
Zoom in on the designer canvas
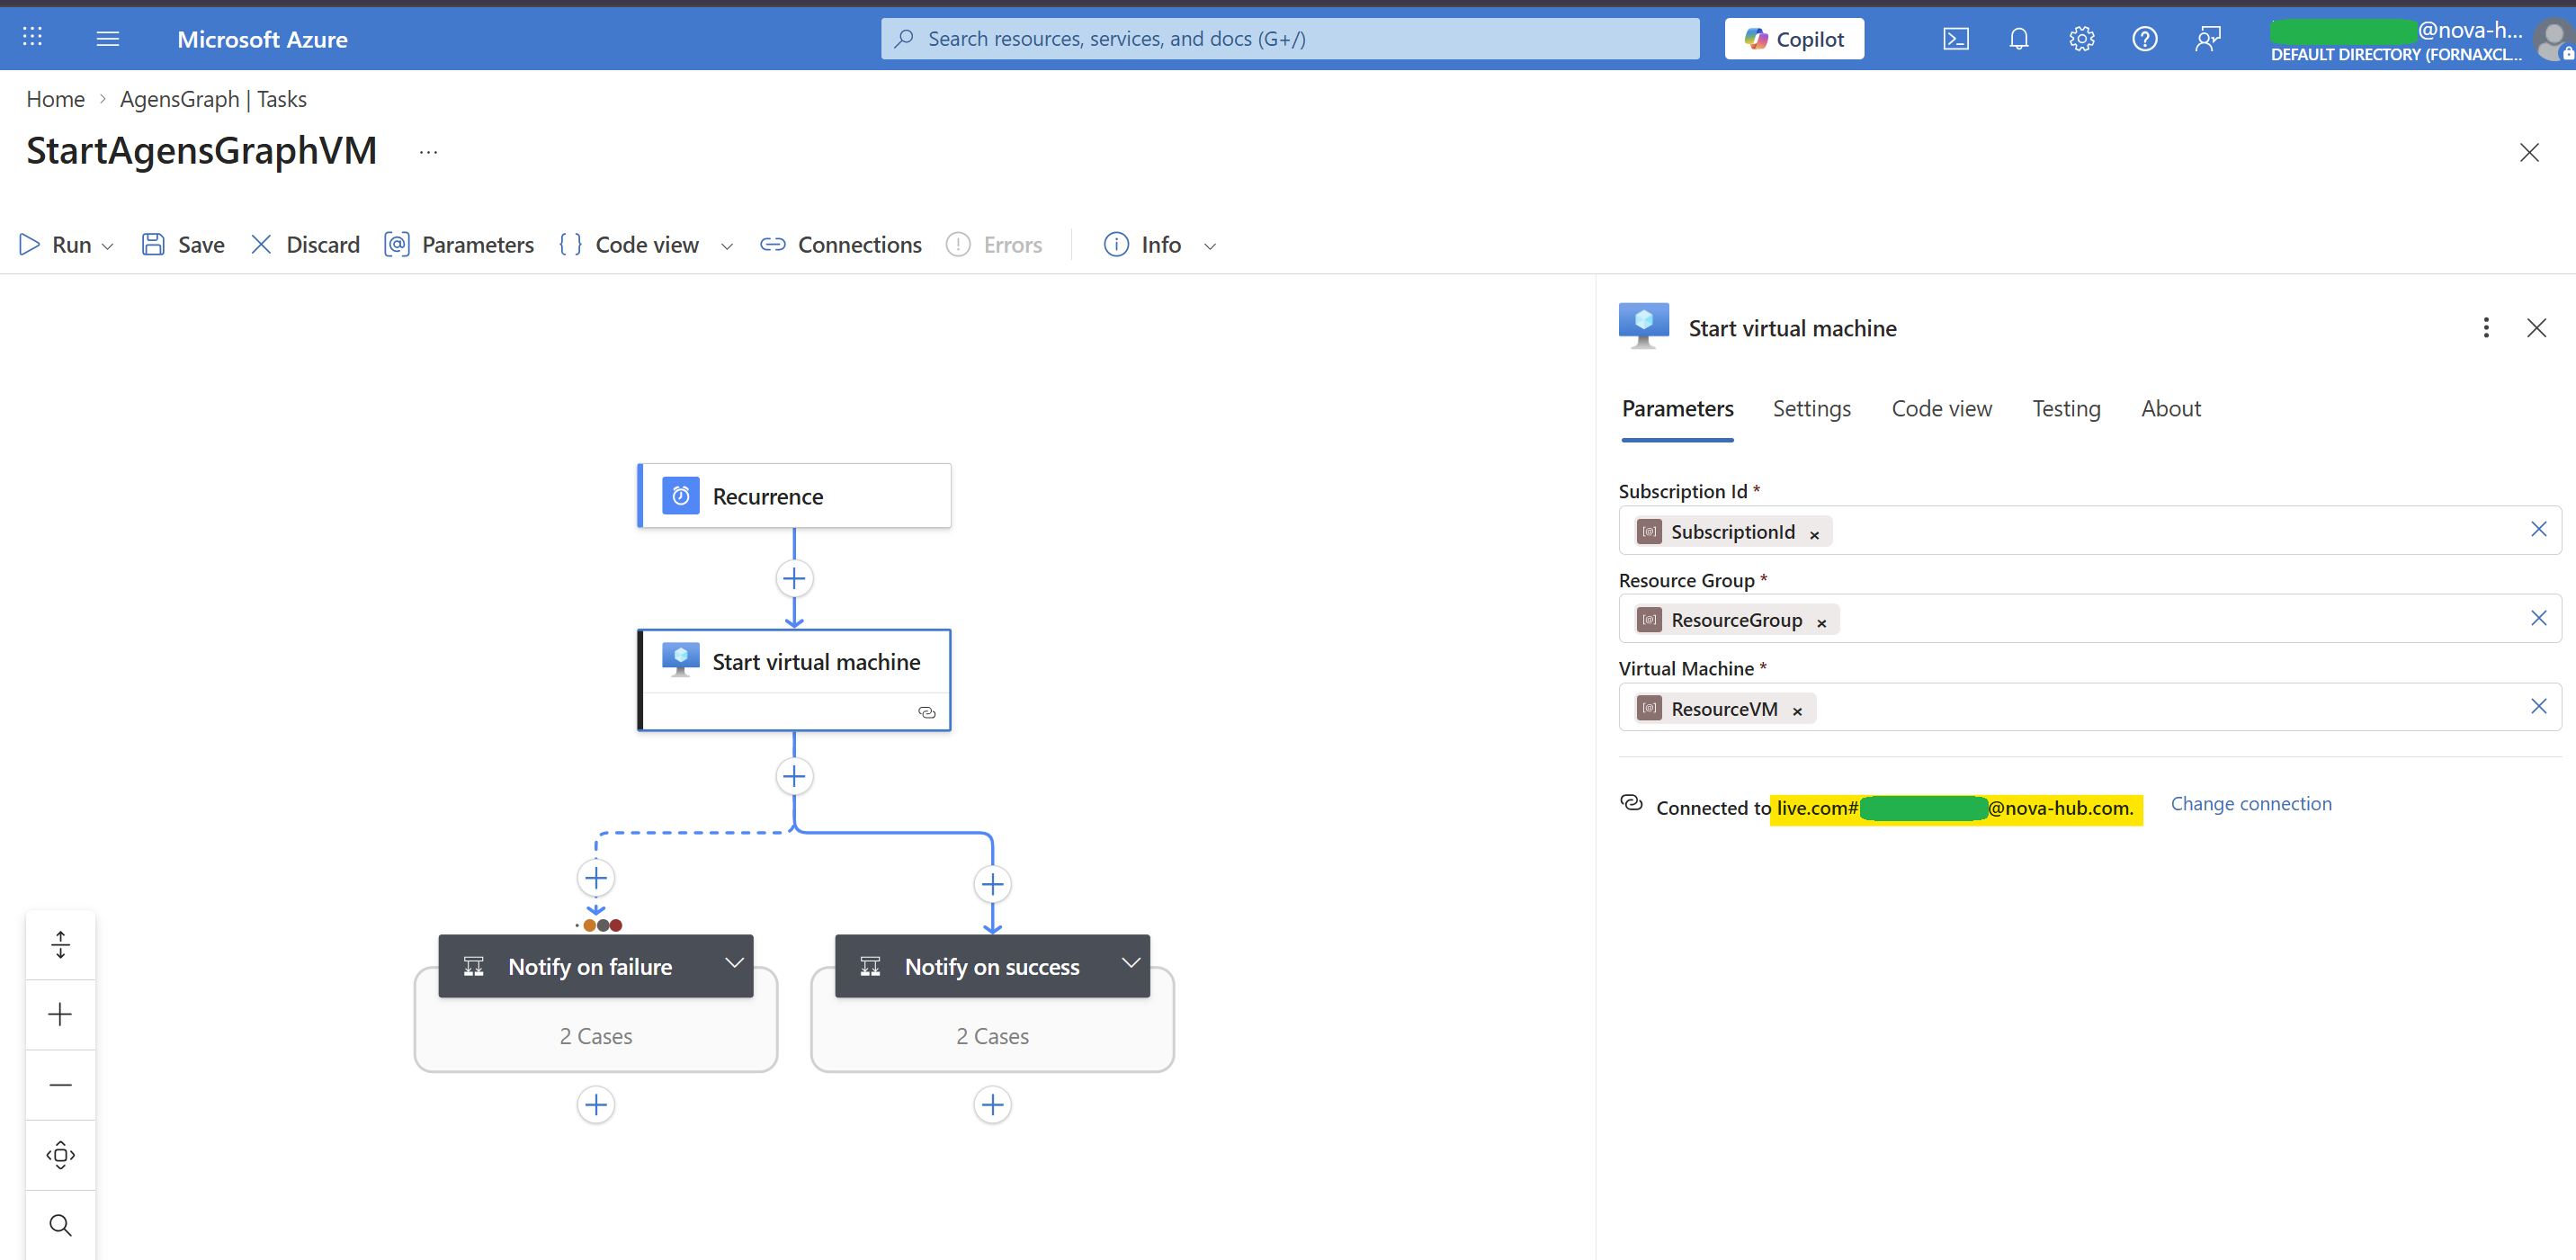point(60,1014)
